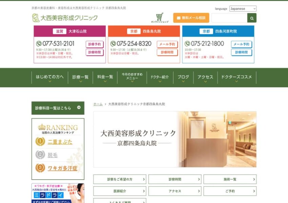Viewport: 288px width, 203px height.
Task: Click the ミラドライ advertisement banner
Action: tap(58, 193)
